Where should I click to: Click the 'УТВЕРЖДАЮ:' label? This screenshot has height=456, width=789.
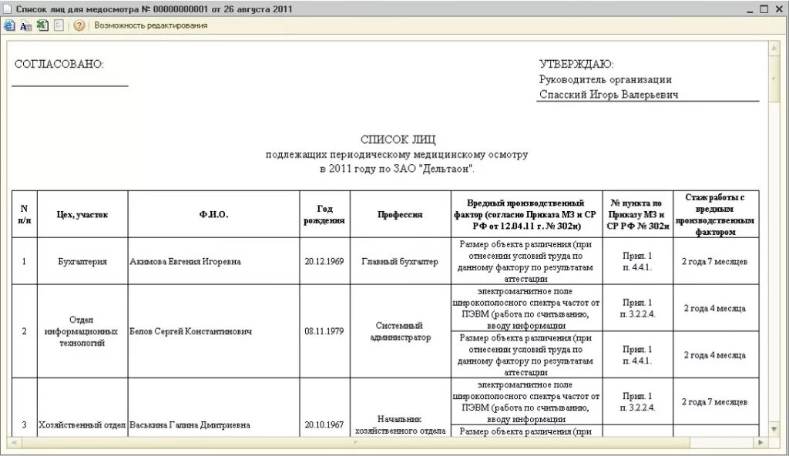(x=576, y=65)
